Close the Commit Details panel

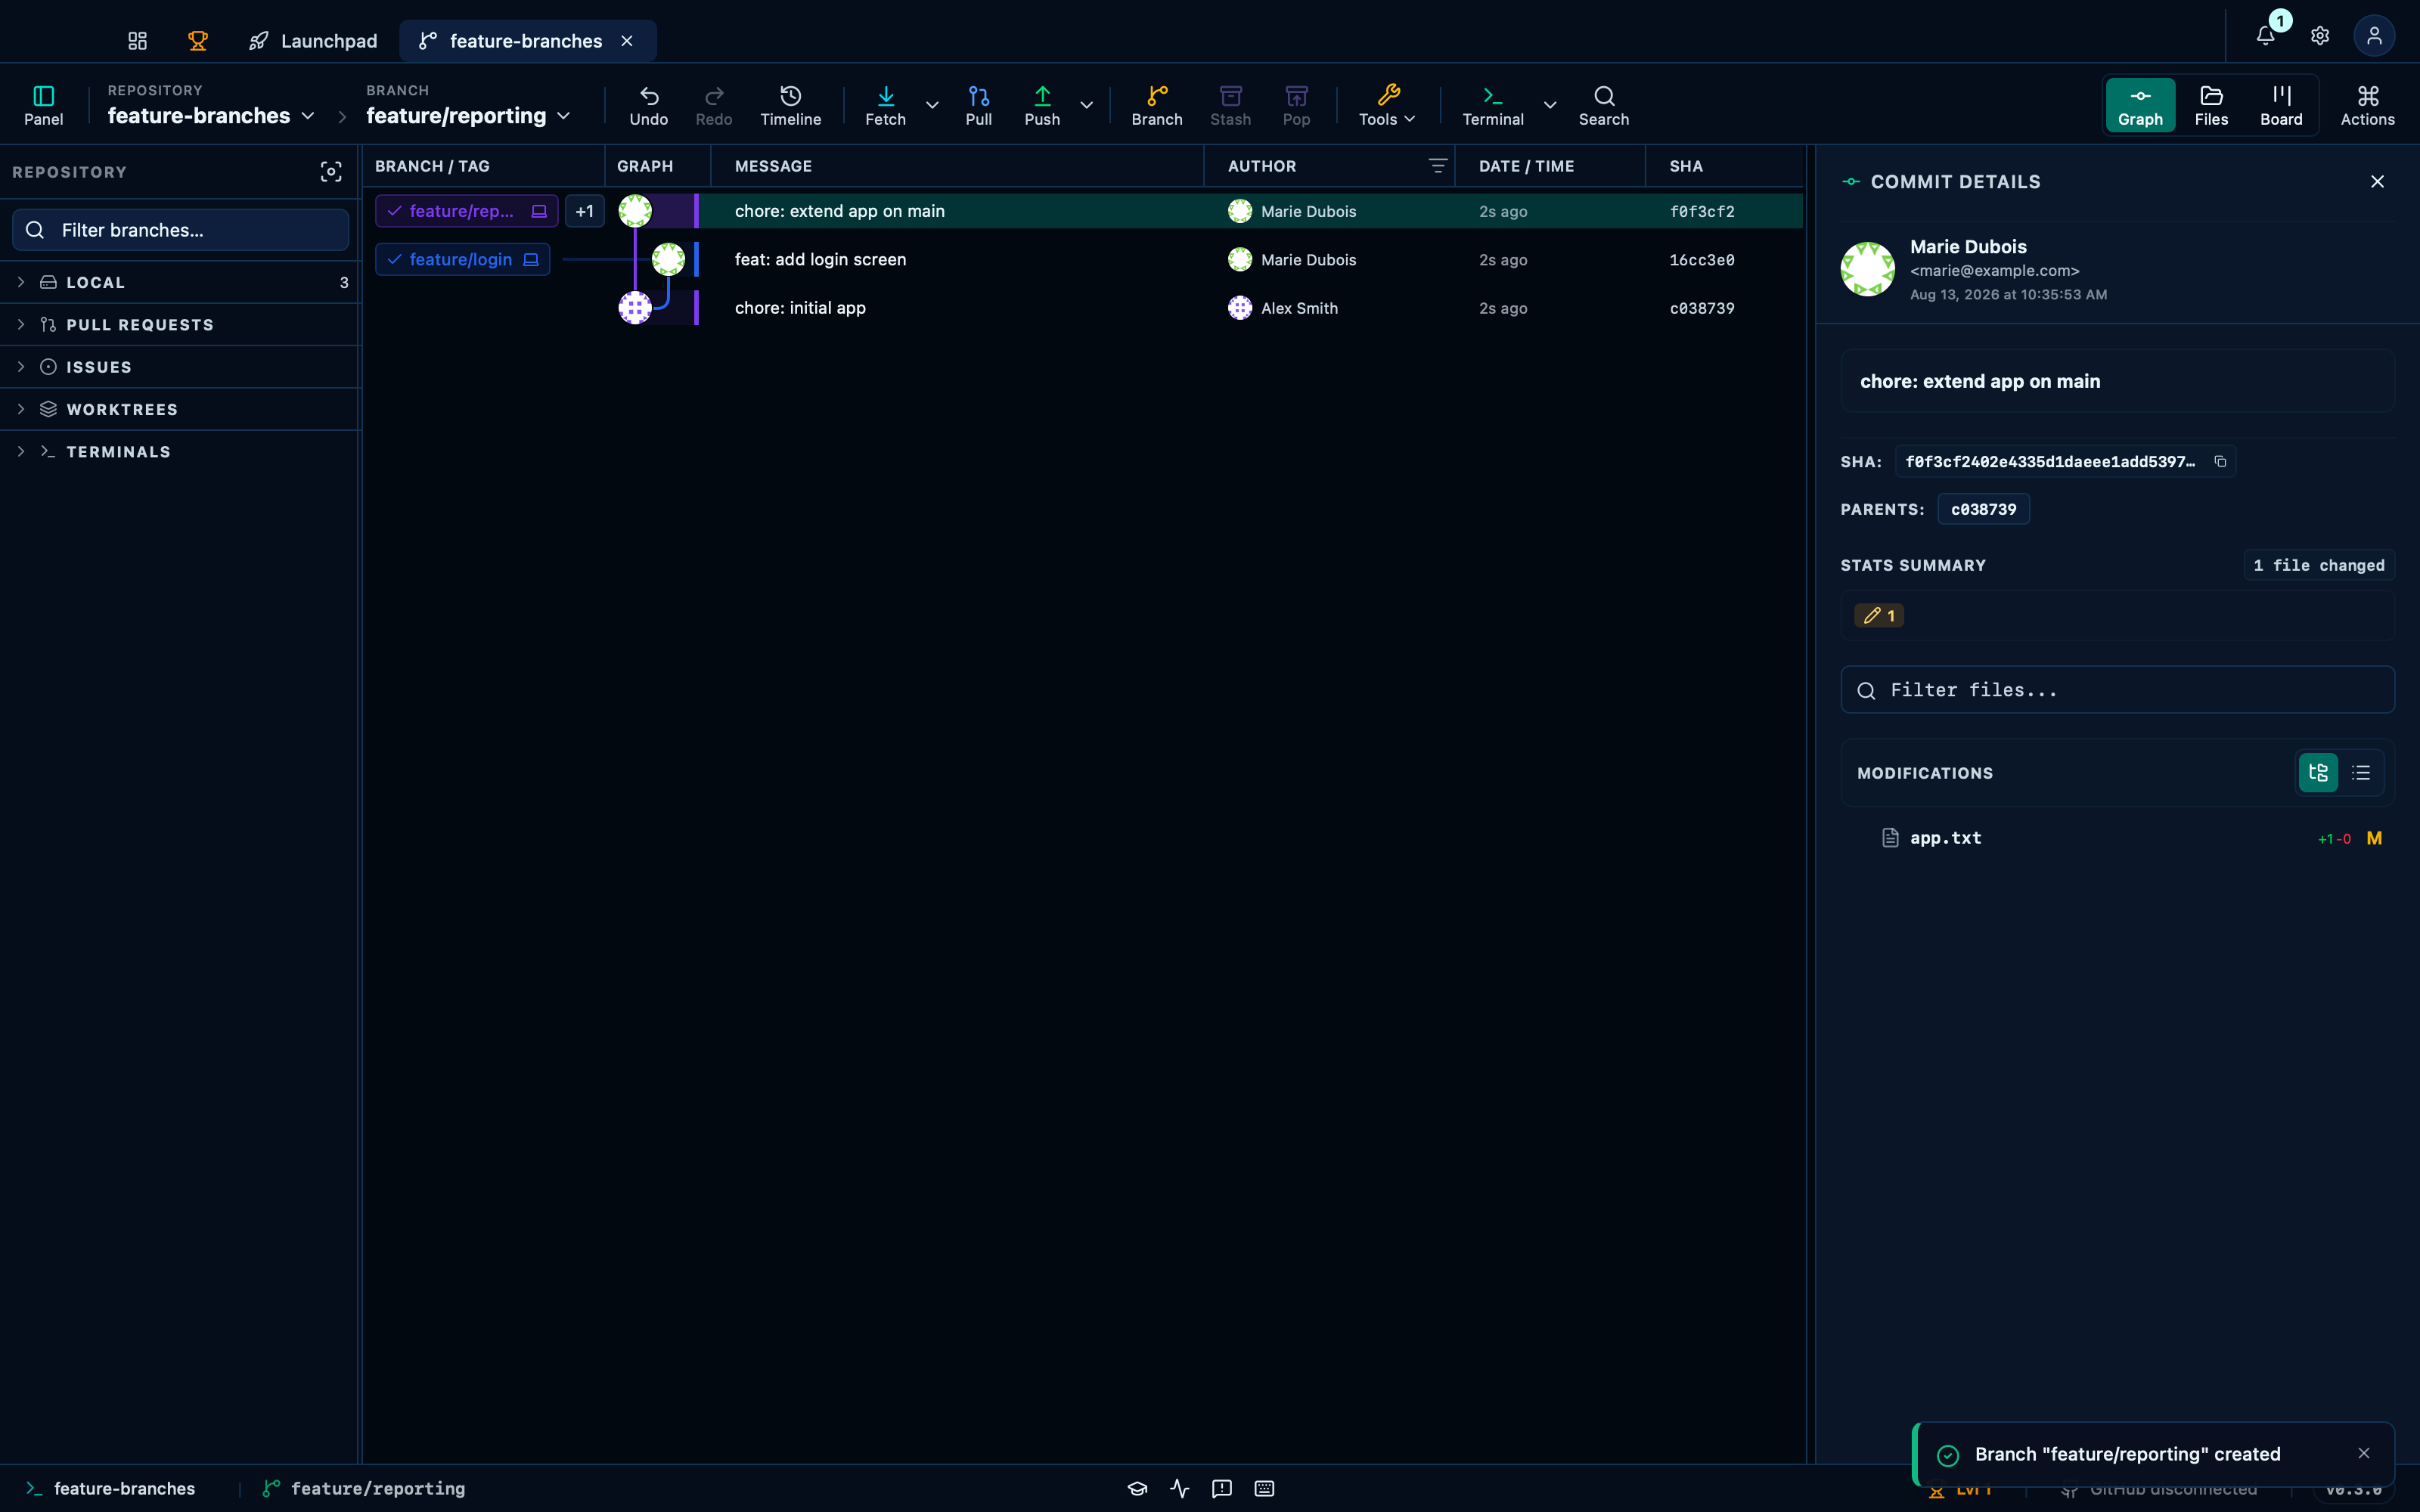pyautogui.click(x=2377, y=181)
